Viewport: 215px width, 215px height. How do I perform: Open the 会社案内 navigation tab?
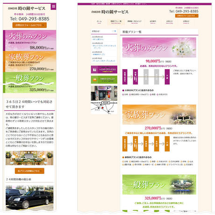click(x=153, y=22)
